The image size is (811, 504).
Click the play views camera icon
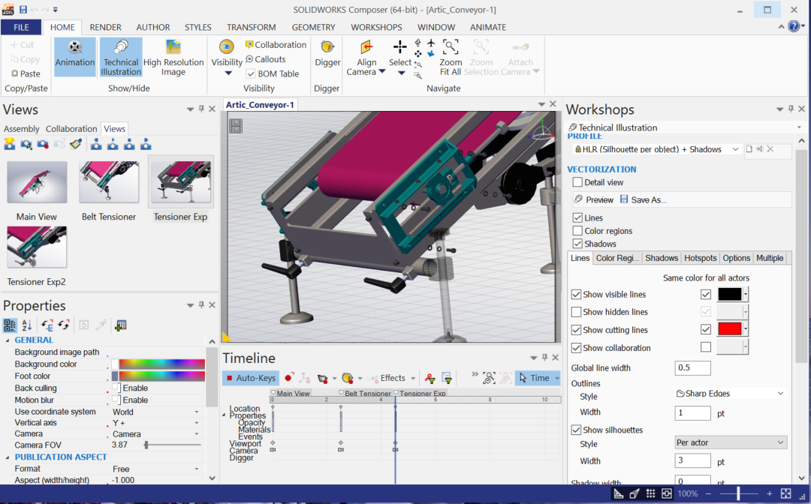point(113,145)
